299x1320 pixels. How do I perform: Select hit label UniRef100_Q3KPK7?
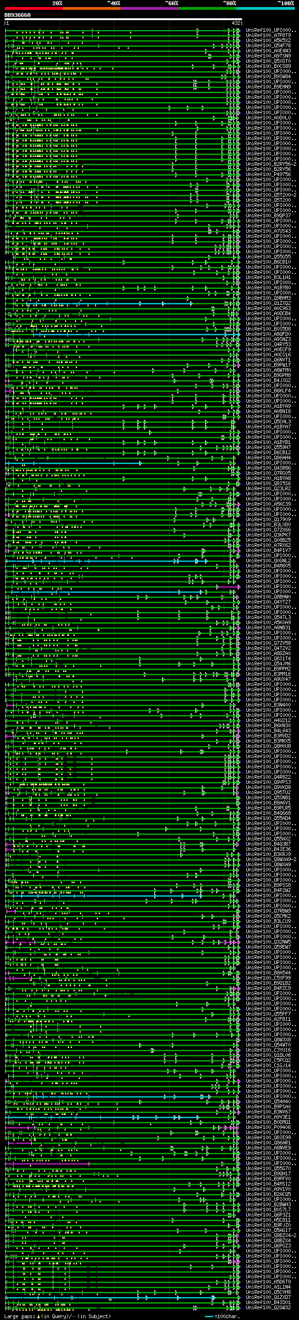point(268,534)
